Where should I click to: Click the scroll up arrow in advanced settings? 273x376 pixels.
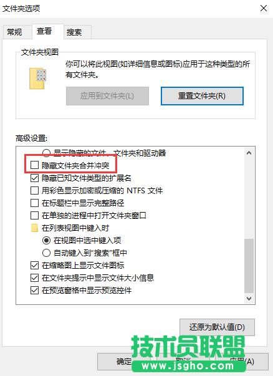[249, 153]
